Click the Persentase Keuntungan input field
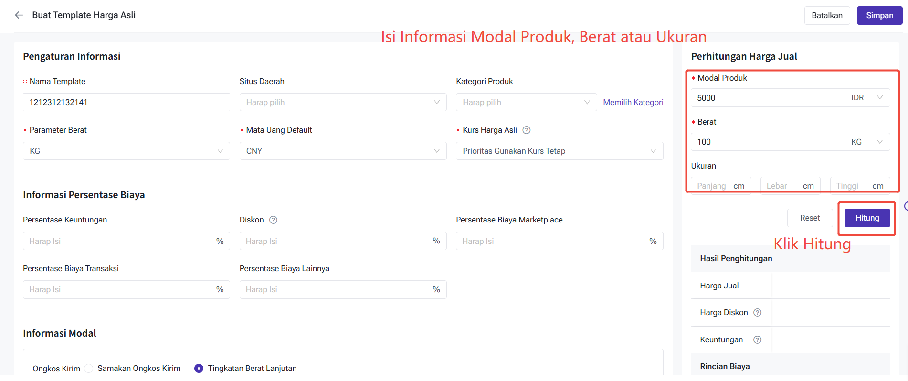Screen dimensions: 908x381 [119, 242]
